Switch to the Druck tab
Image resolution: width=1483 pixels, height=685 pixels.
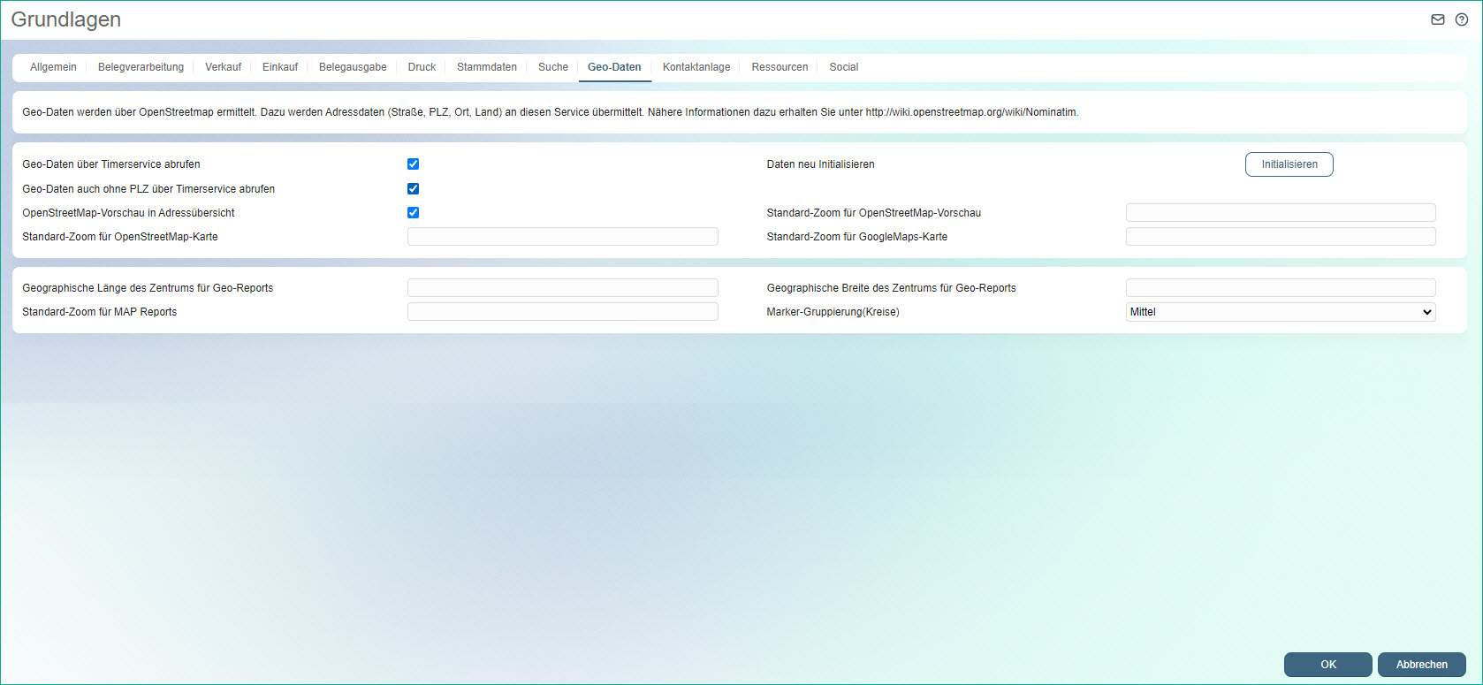tap(422, 67)
